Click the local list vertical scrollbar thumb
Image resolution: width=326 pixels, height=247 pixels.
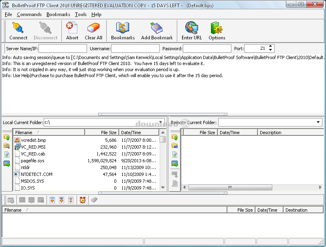[163, 139]
